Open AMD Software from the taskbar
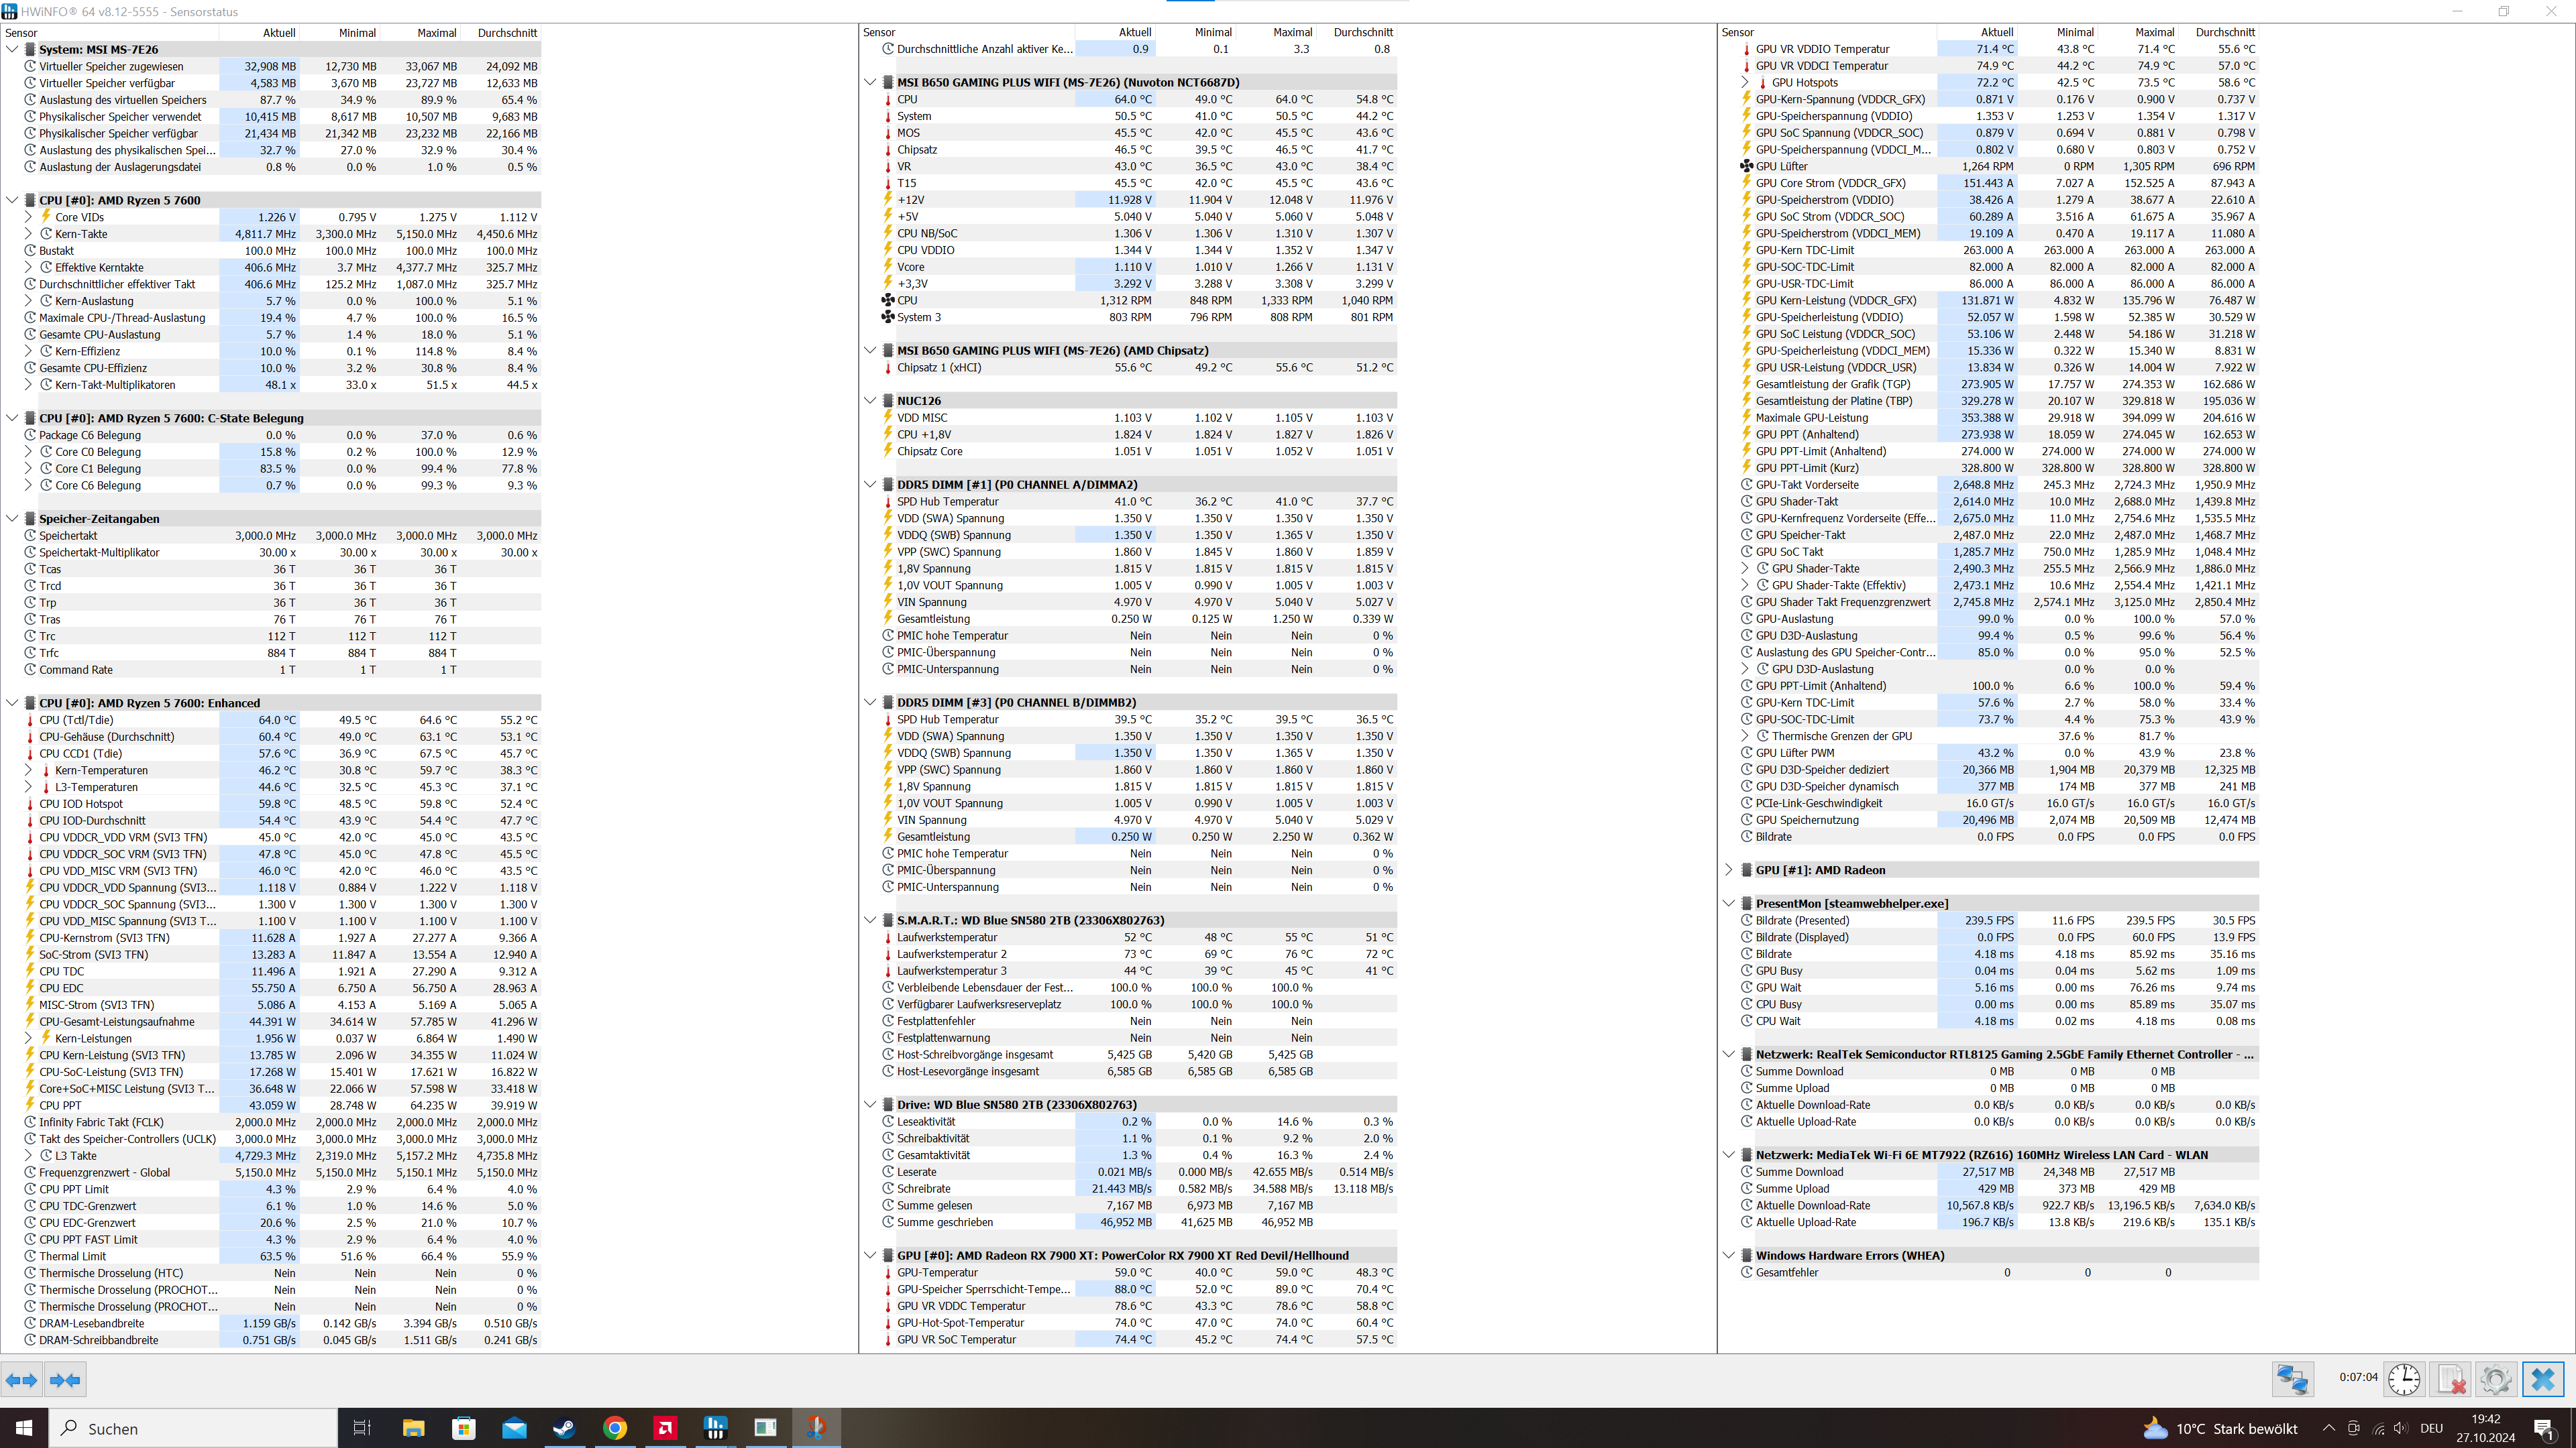This screenshot has width=2576, height=1448. click(665, 1428)
